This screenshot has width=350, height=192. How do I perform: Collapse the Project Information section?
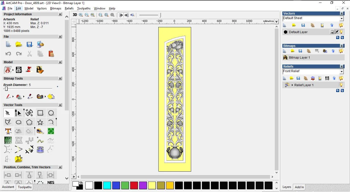pos(60,14)
